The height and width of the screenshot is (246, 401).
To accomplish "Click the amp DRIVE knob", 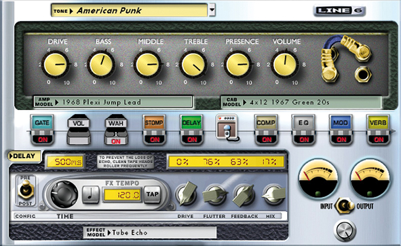I will [56, 64].
